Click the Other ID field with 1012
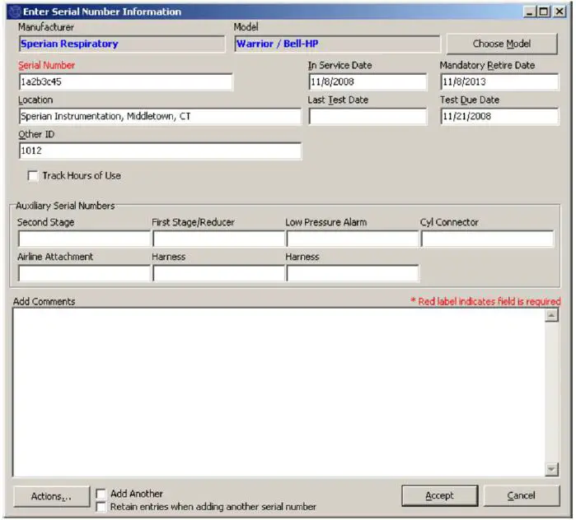 click(160, 151)
